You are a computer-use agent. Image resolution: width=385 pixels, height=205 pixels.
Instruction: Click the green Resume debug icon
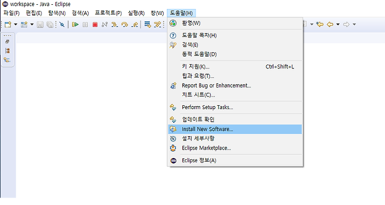click(75, 24)
